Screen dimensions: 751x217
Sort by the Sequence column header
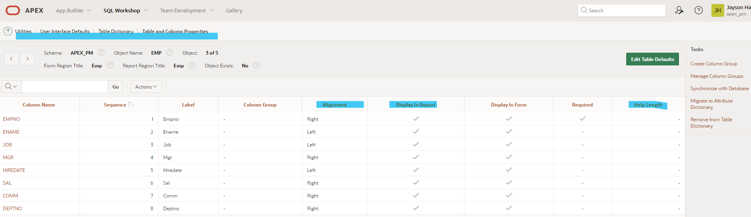click(115, 105)
